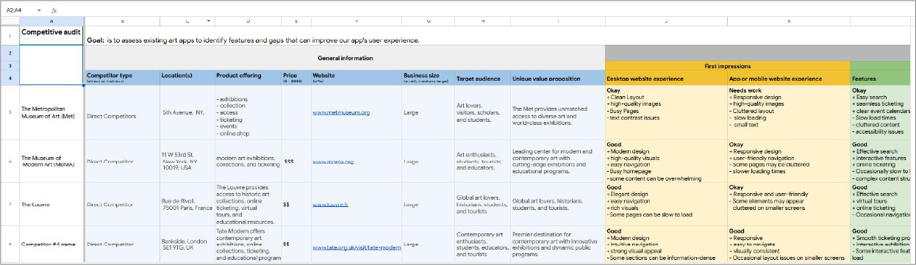Select column K header

[789, 22]
